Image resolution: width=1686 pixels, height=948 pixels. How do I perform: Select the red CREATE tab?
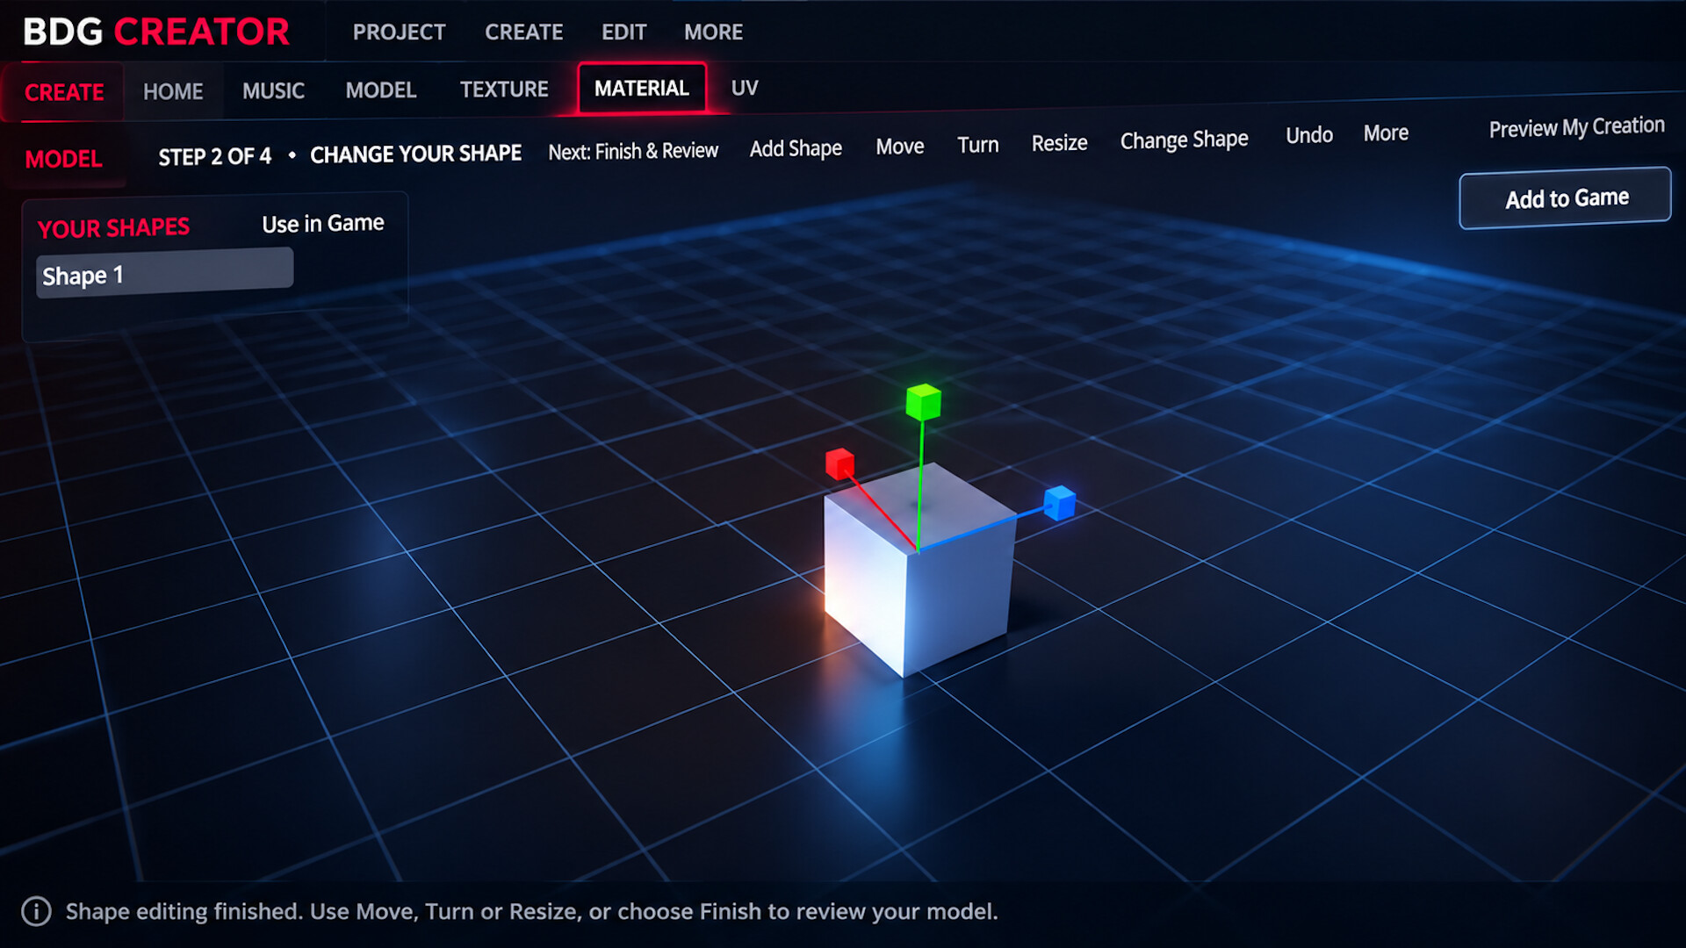tap(64, 92)
